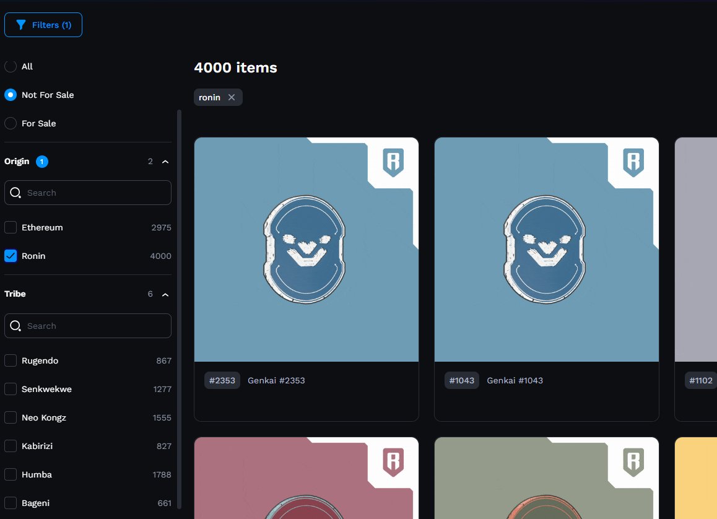
Task: Select the For Sale radio option
Action: [x=11, y=123]
